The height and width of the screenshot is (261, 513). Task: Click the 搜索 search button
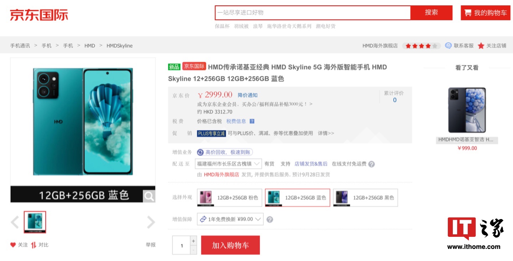431,13
